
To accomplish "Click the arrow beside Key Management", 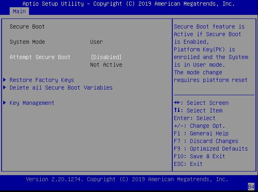I will [5, 103].
